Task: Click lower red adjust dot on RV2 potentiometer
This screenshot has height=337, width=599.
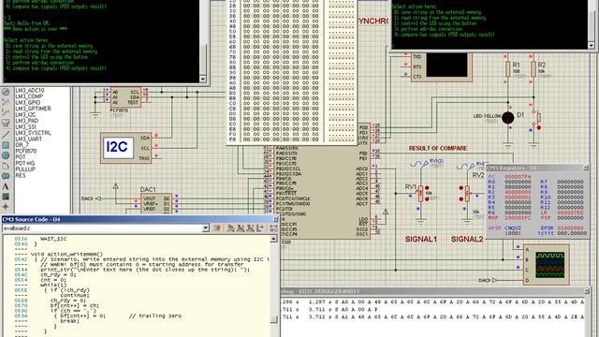Action: click(x=461, y=199)
